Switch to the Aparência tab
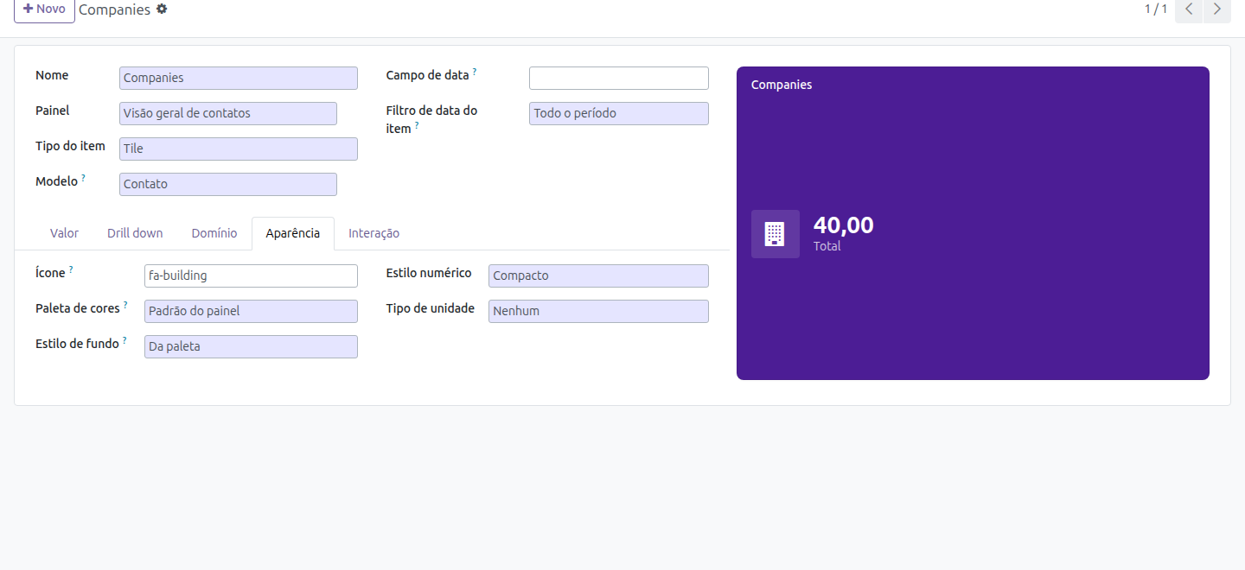Screen dimensions: 1245x570 pyautogui.click(x=293, y=233)
